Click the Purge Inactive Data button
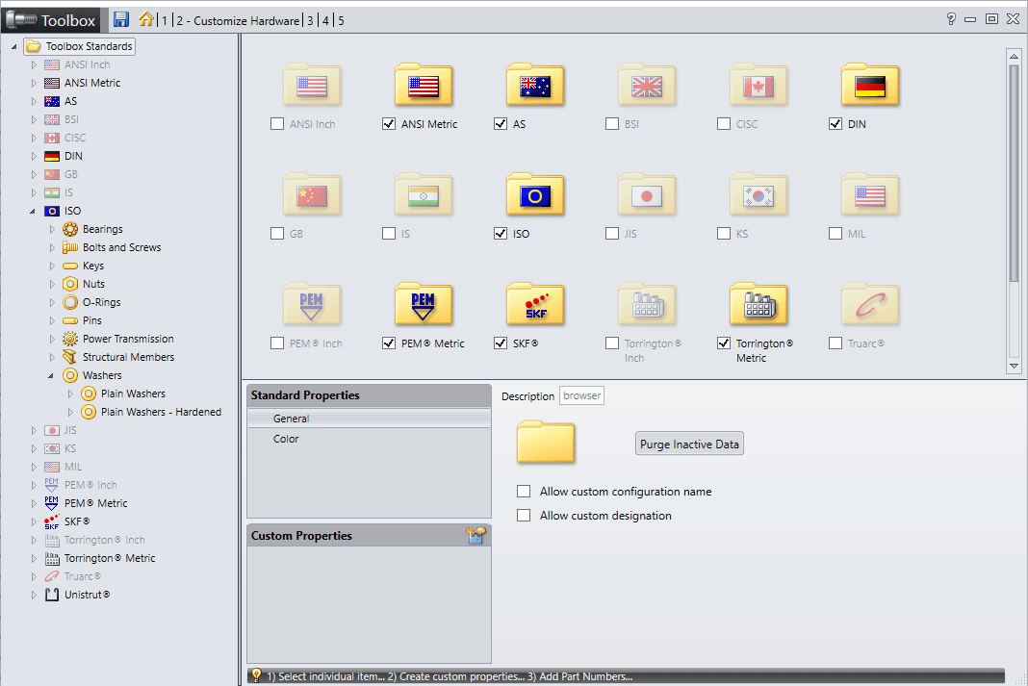This screenshot has width=1028, height=686. (690, 445)
